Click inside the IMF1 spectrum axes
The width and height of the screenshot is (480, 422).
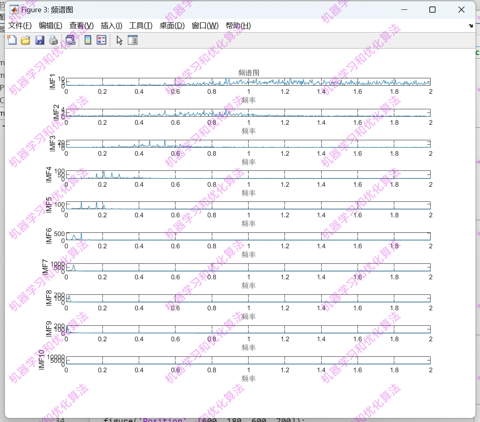[248, 82]
